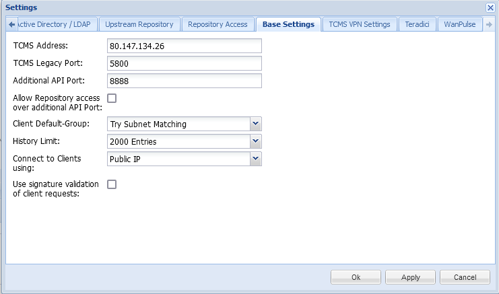Click Apply to save settings

tap(410, 277)
